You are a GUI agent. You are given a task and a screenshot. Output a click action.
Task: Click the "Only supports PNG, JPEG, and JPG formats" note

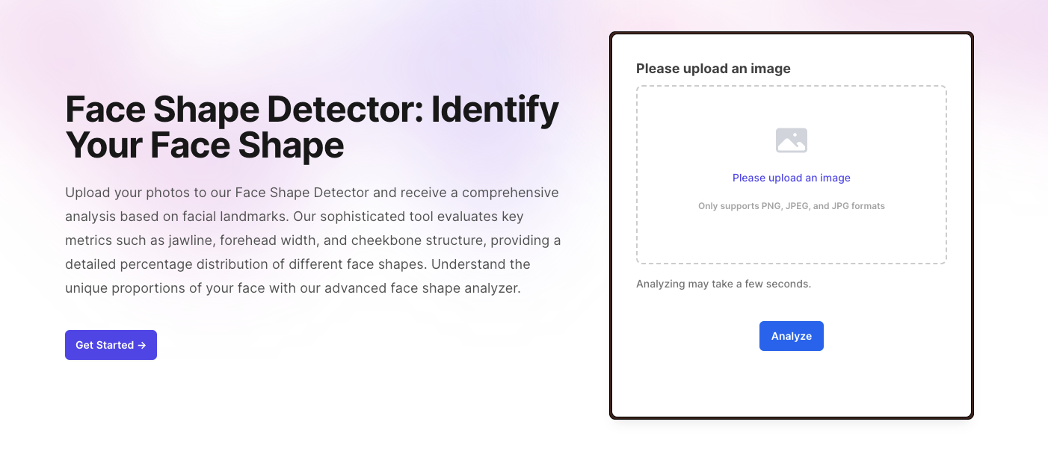pyautogui.click(x=791, y=206)
